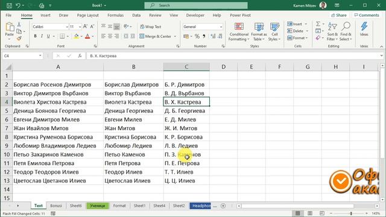This screenshot has width=386, height=217.
Task: Toggle Bottom Align vertical alignment
Action: pyautogui.click(x=116, y=27)
